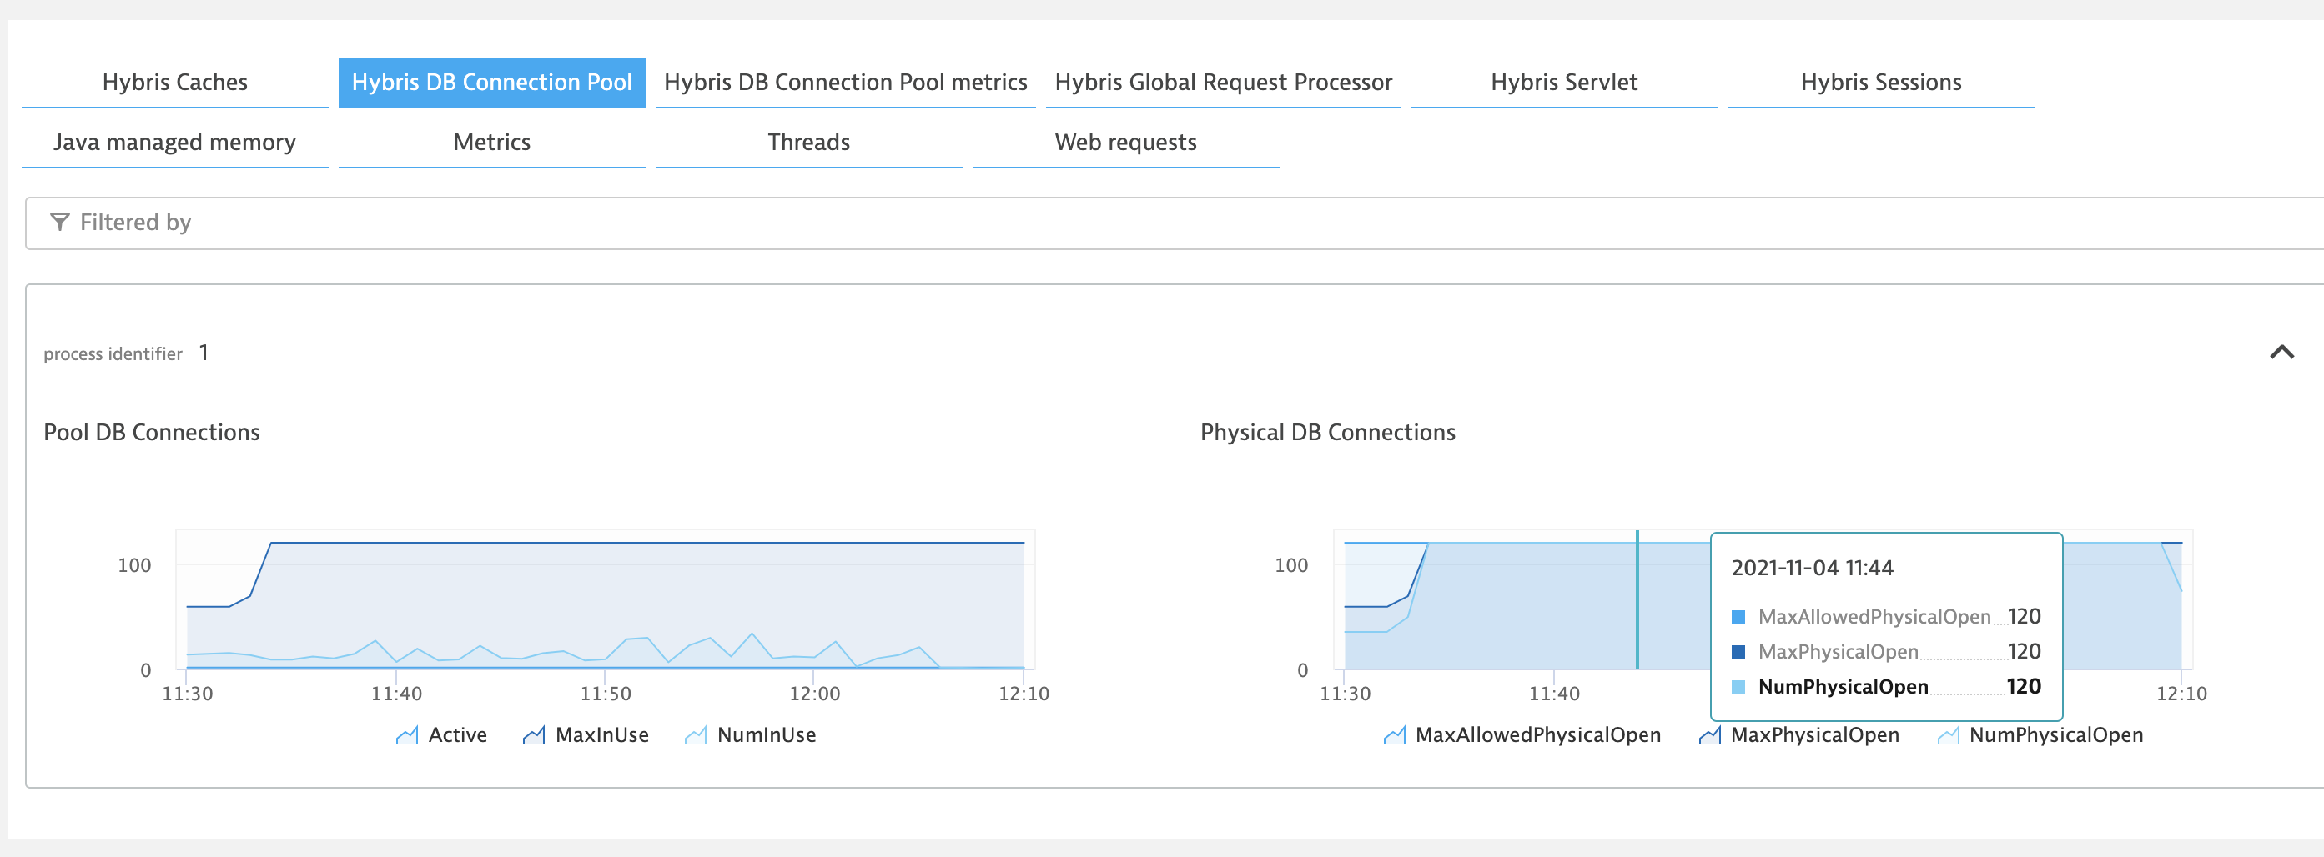Switch to Java managed memory tab

[174, 143]
